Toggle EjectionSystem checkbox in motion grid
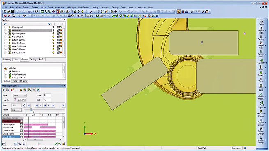Screen dimensions: 269x151 [21, 124]
